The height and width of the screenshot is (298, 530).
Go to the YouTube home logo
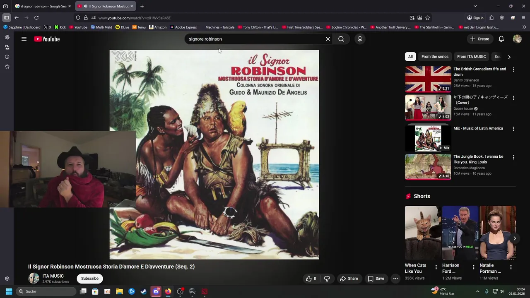(47, 39)
